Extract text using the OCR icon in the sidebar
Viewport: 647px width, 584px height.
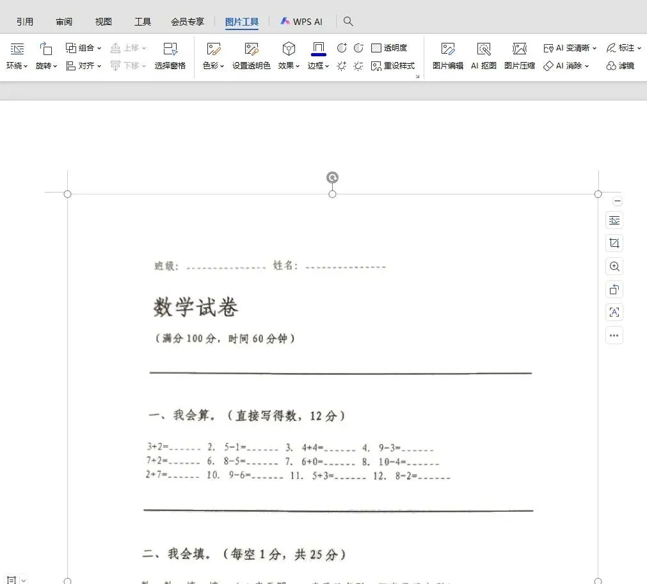click(x=614, y=312)
